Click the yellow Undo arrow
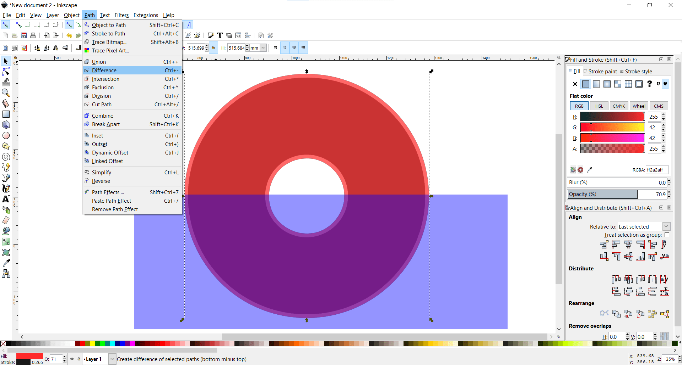 [69, 35]
